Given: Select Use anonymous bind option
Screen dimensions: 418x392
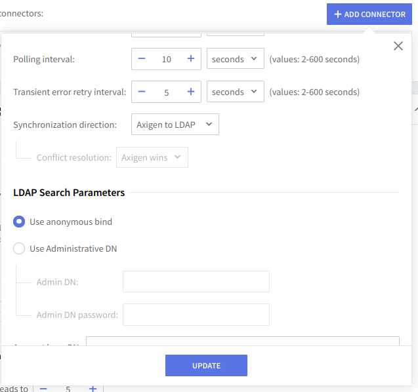Looking at the screenshot, I should 19,222.
